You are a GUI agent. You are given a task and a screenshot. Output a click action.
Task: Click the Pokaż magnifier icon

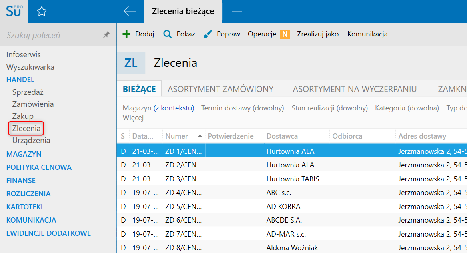coord(168,34)
